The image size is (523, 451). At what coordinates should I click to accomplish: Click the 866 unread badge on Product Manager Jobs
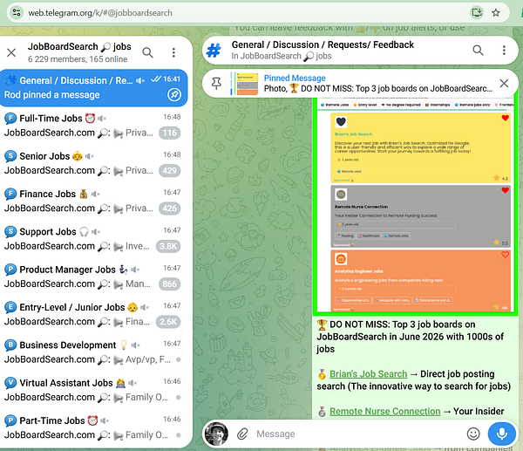[x=170, y=284]
